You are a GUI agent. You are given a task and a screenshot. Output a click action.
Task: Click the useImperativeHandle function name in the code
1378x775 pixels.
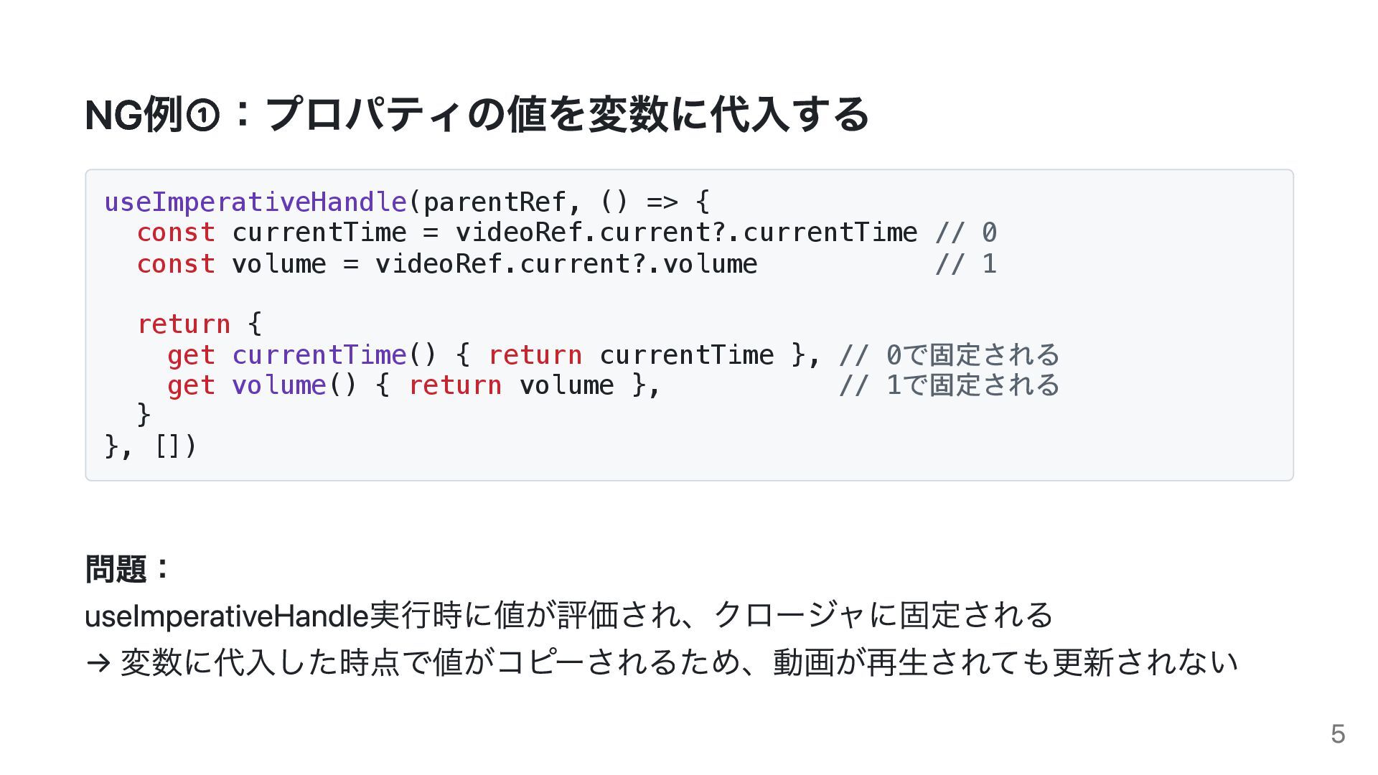click(x=256, y=202)
